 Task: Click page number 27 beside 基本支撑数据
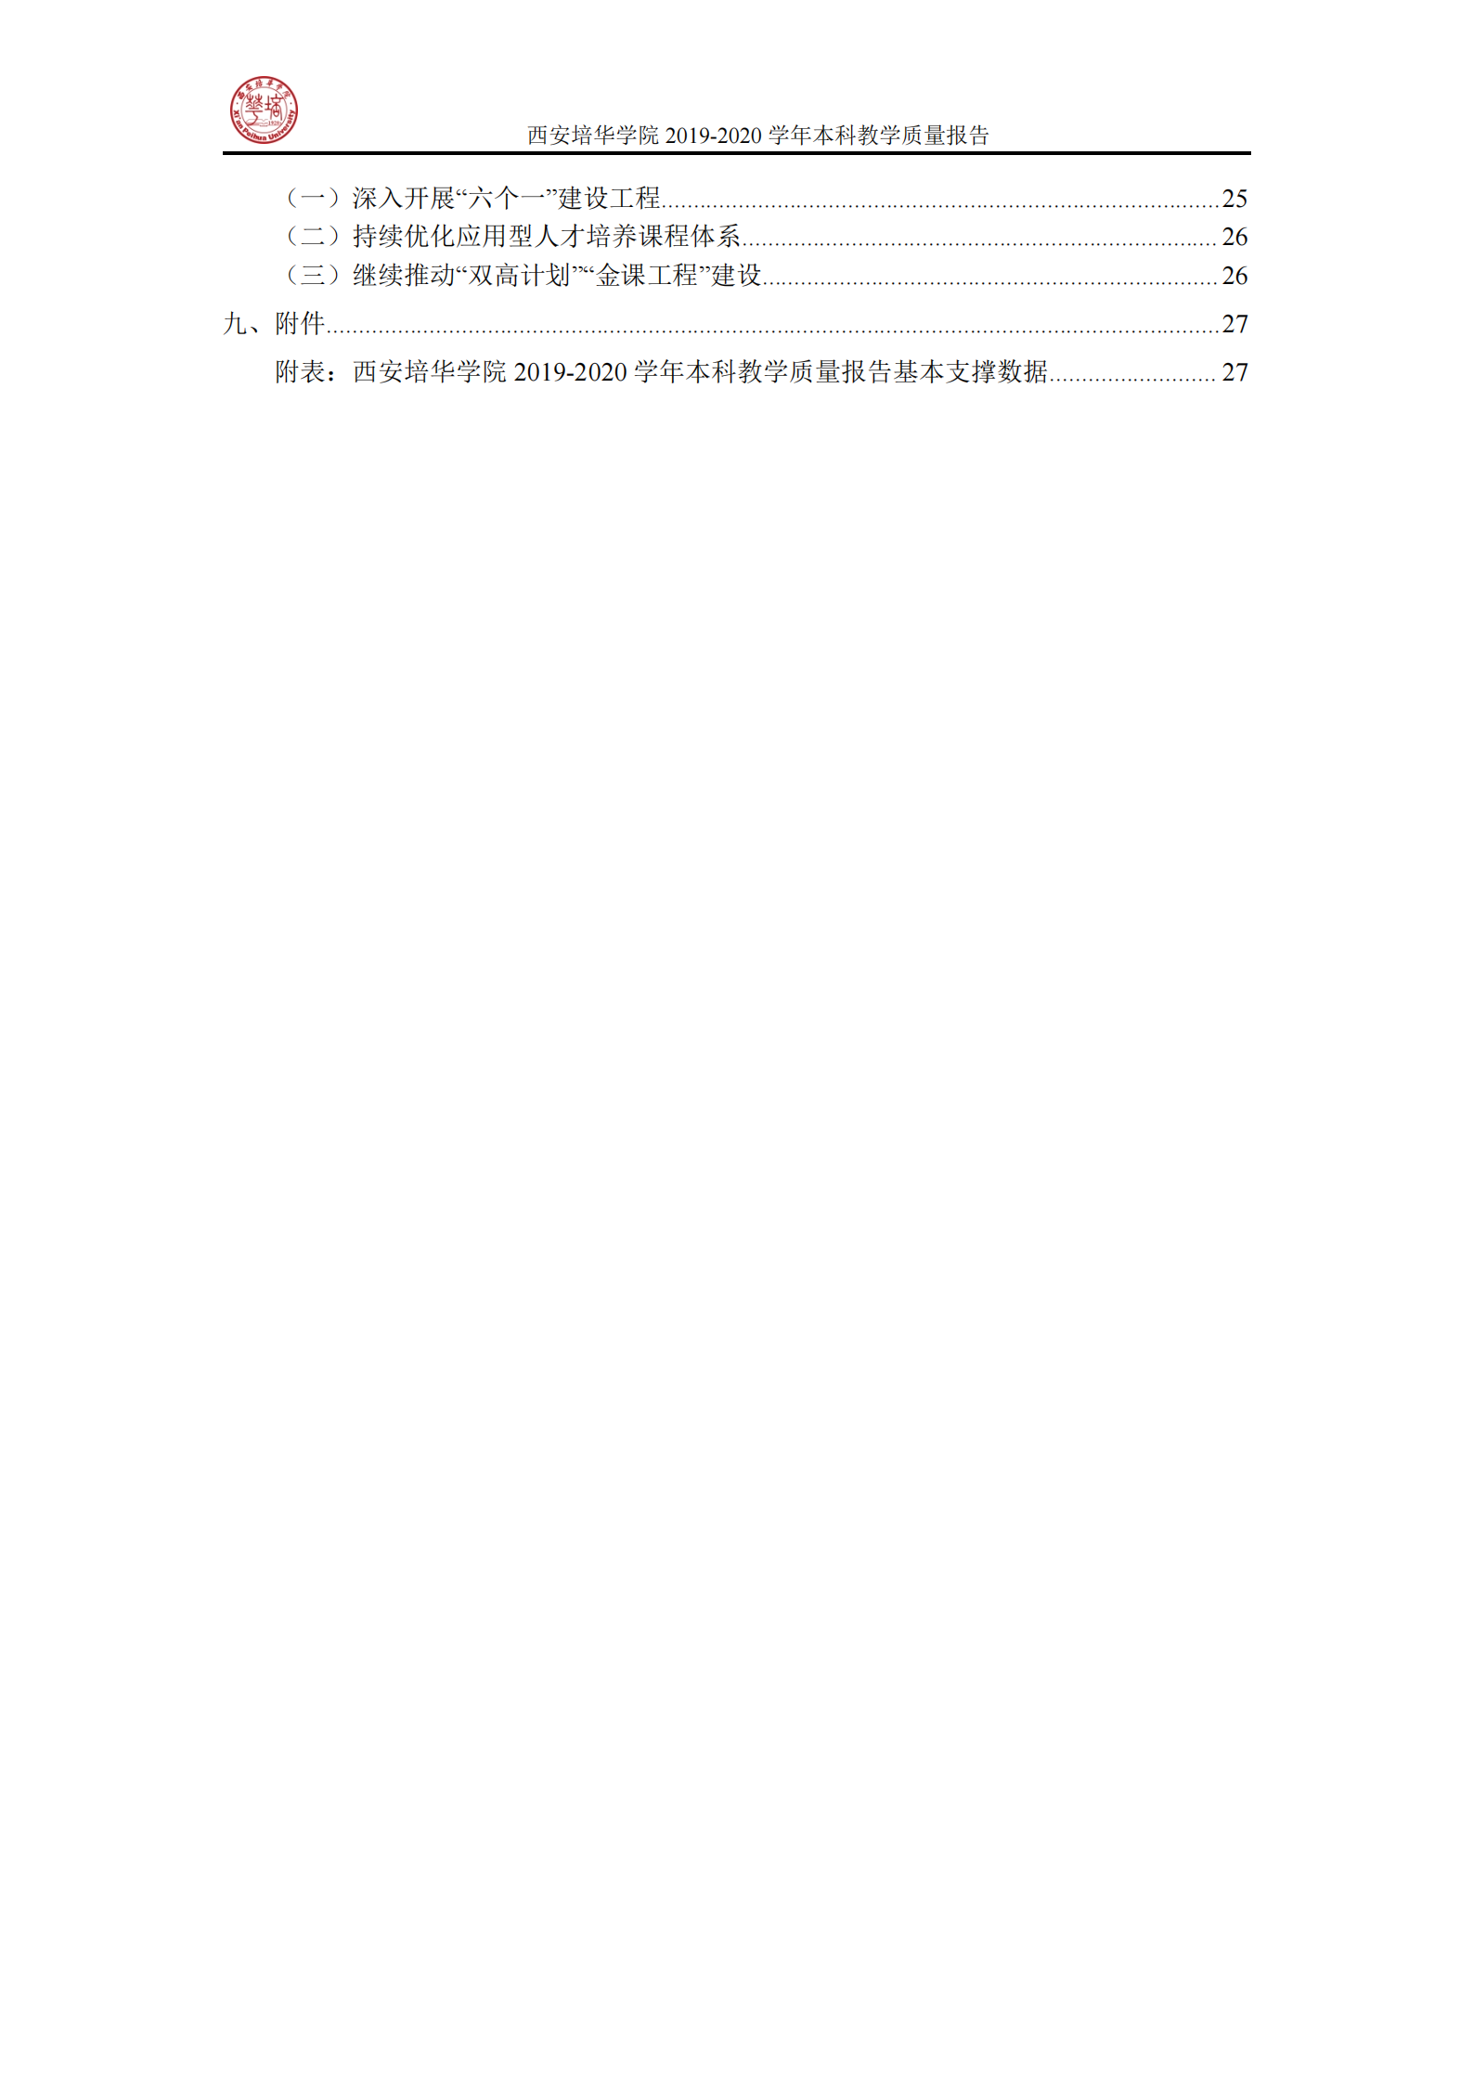tap(1234, 373)
